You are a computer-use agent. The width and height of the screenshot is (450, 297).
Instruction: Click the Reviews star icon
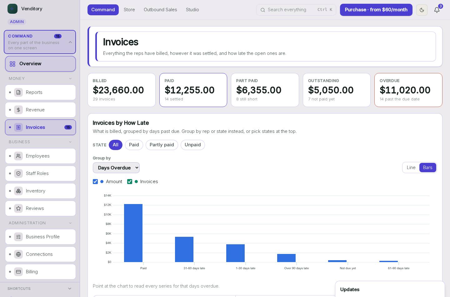pyautogui.click(x=18, y=208)
